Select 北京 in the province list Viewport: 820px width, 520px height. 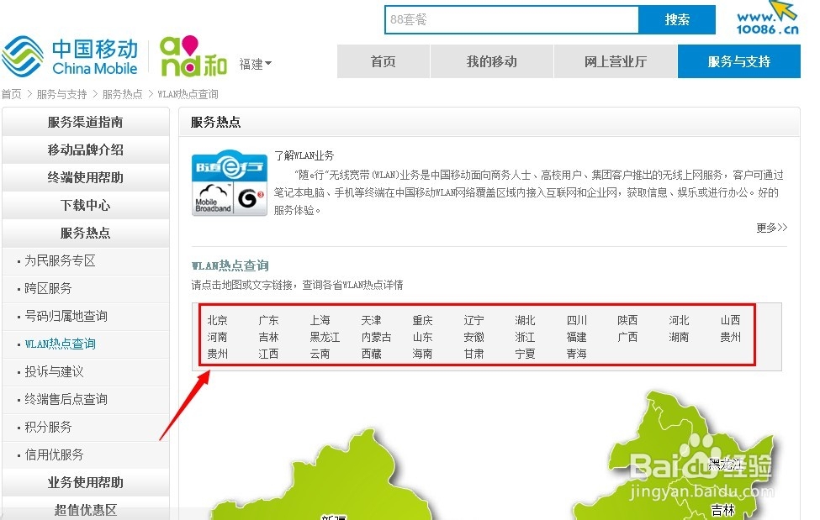pos(217,320)
